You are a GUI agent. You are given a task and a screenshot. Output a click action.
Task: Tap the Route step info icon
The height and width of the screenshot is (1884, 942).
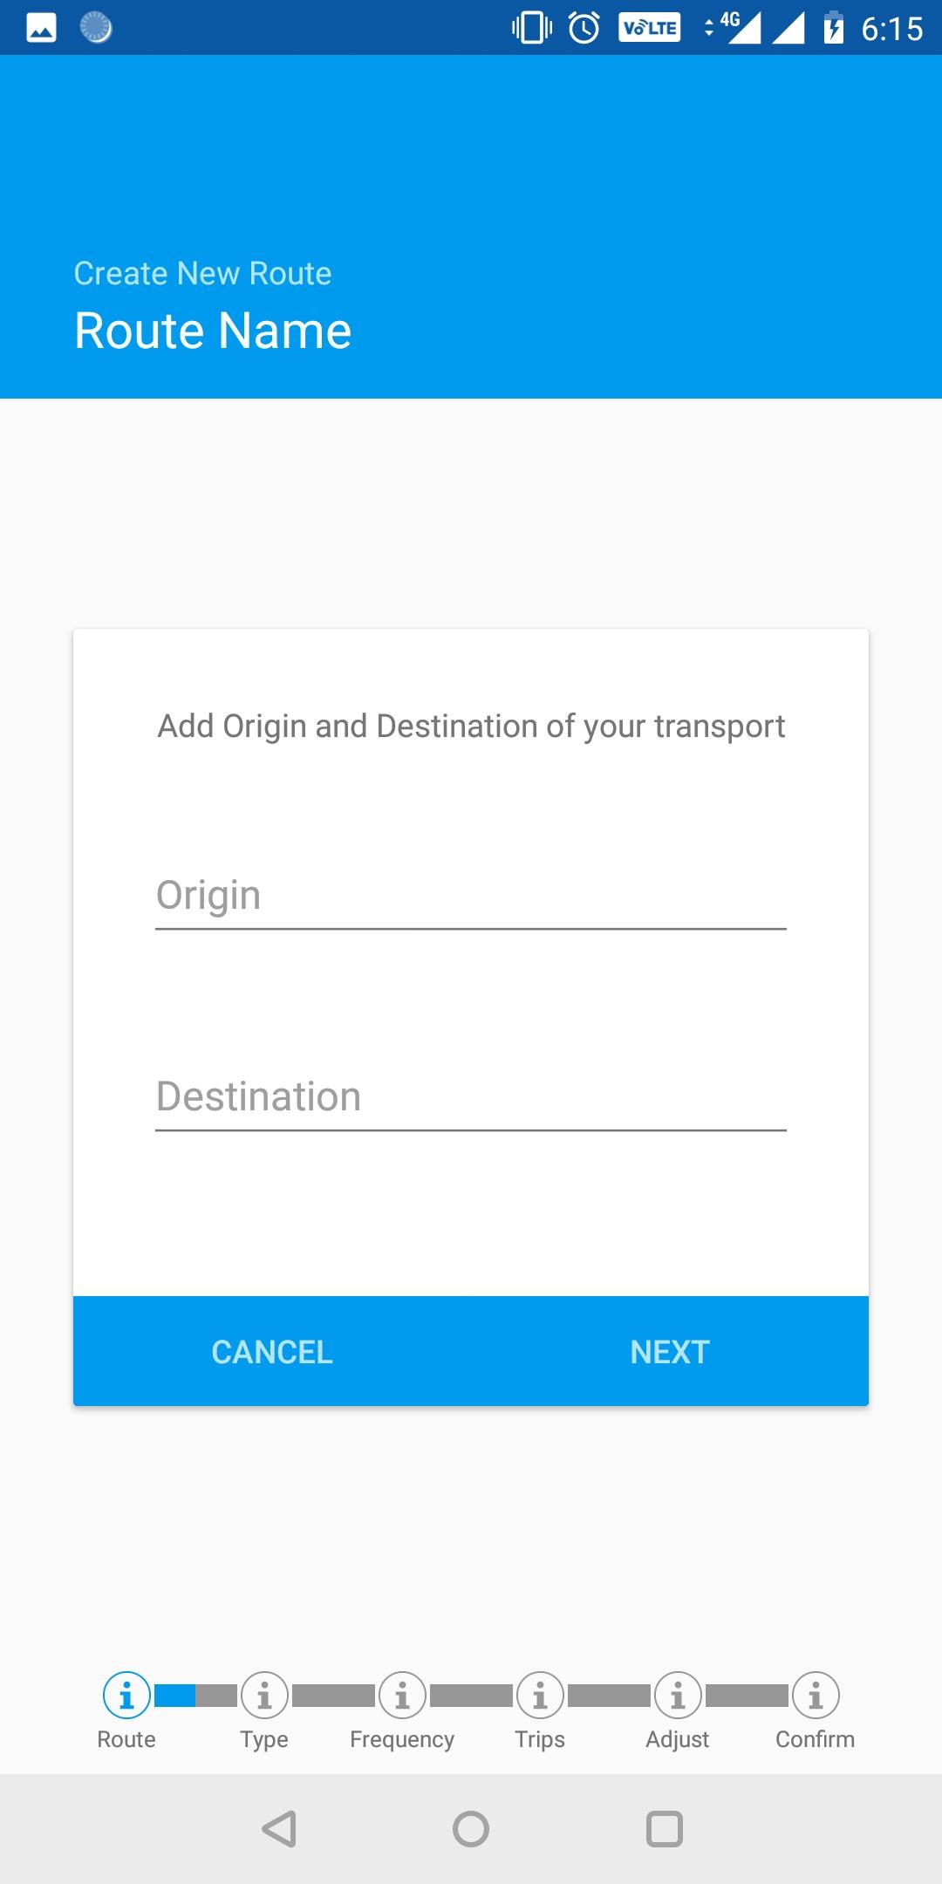coord(126,1696)
